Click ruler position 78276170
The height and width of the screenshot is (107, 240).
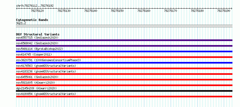click(x=170, y=11)
